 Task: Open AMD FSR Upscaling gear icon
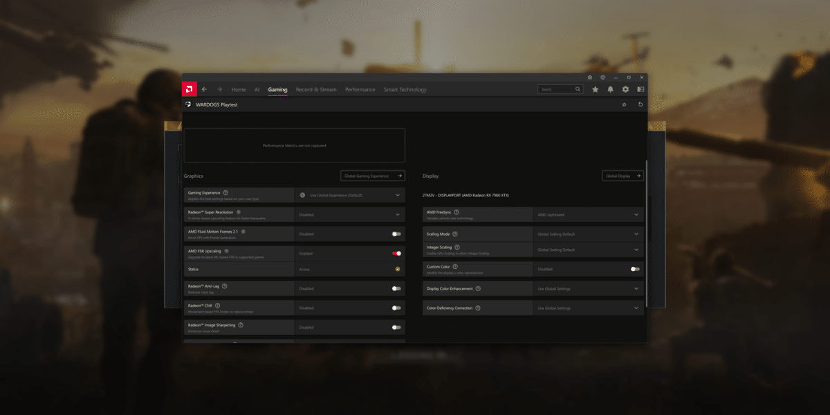(x=227, y=250)
